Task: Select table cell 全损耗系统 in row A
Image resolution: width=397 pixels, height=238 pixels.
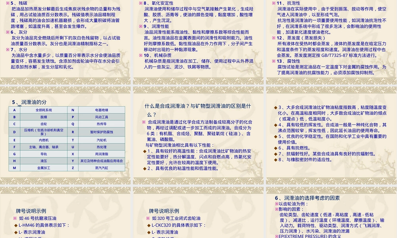Action: (x=44, y=110)
